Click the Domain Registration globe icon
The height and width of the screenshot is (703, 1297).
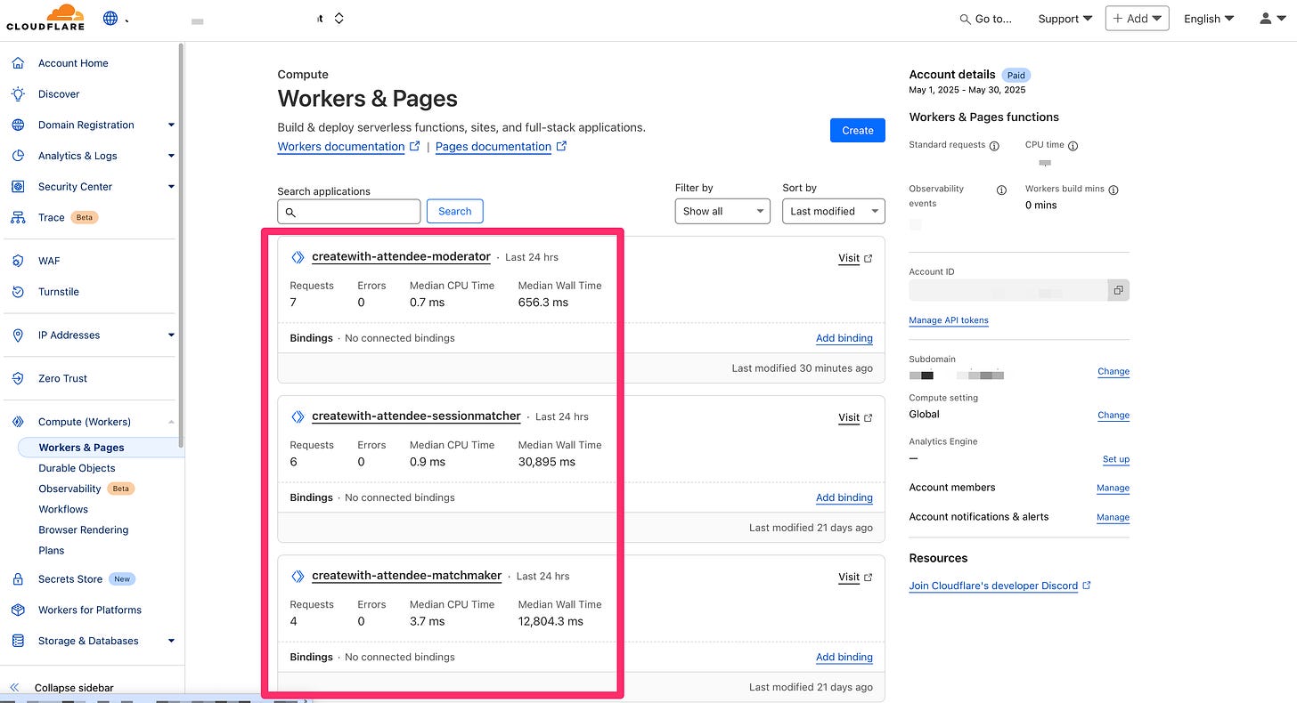pos(18,125)
